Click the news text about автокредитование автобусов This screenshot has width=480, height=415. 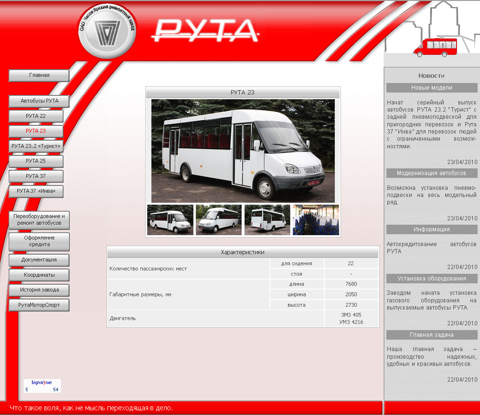[432, 248]
